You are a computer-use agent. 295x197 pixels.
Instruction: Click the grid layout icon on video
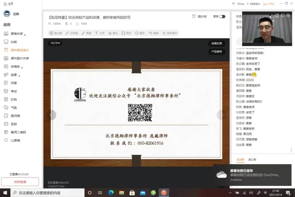coord(288,15)
